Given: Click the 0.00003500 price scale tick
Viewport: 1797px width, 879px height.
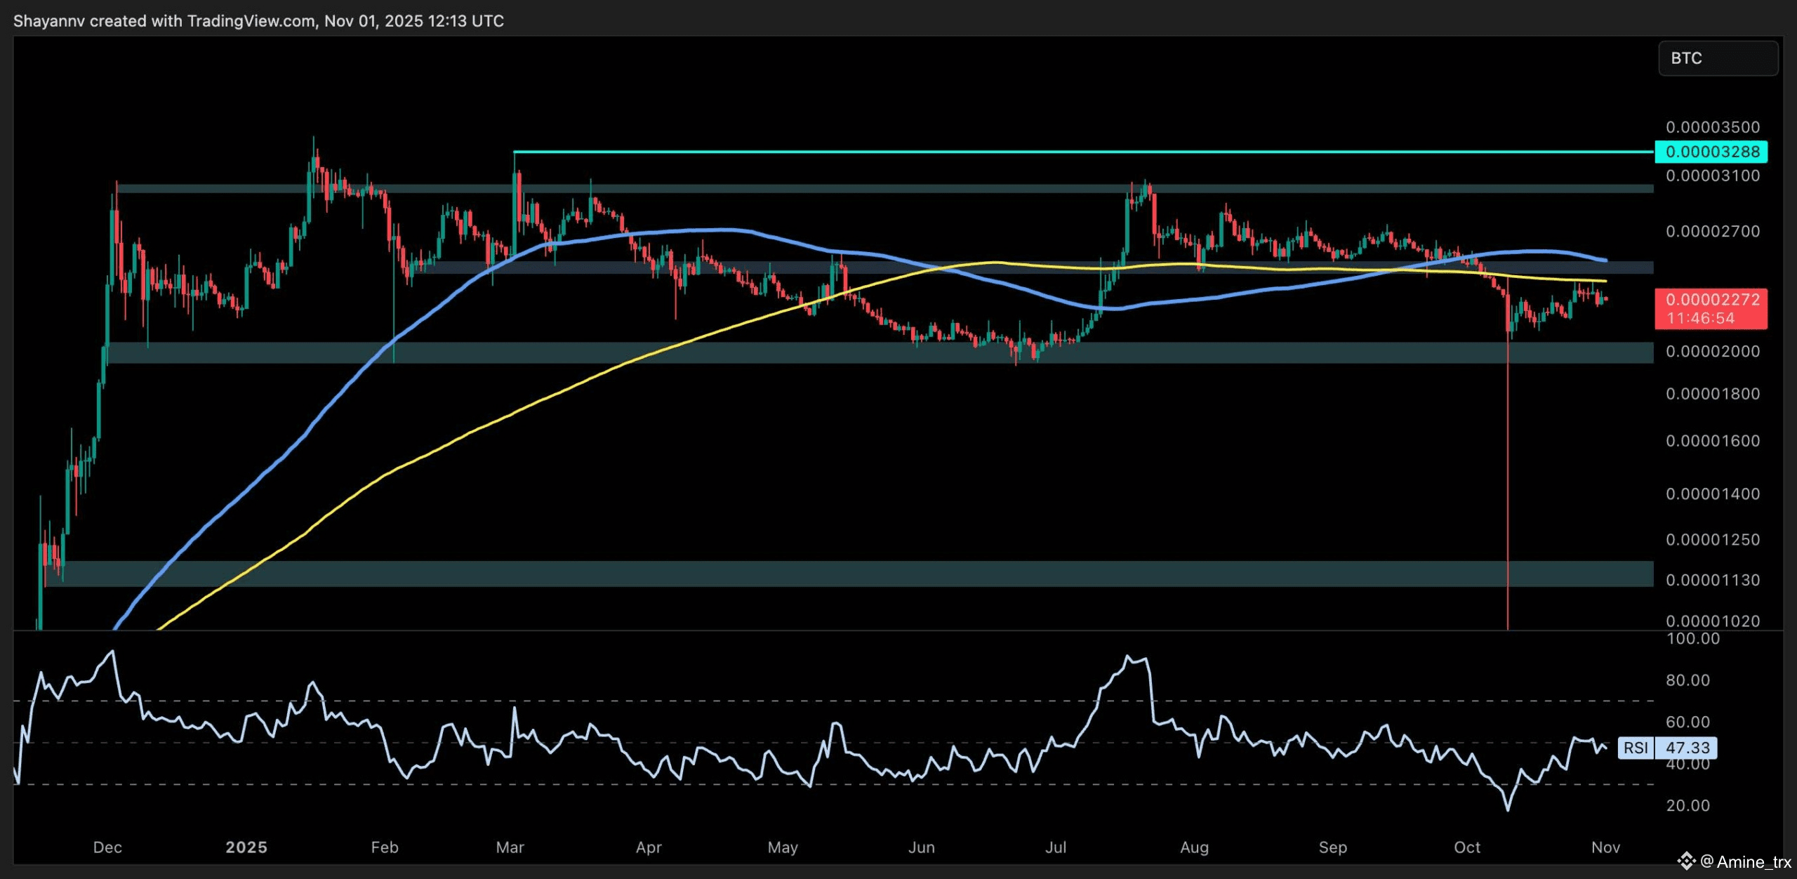Looking at the screenshot, I should pyautogui.click(x=1712, y=127).
